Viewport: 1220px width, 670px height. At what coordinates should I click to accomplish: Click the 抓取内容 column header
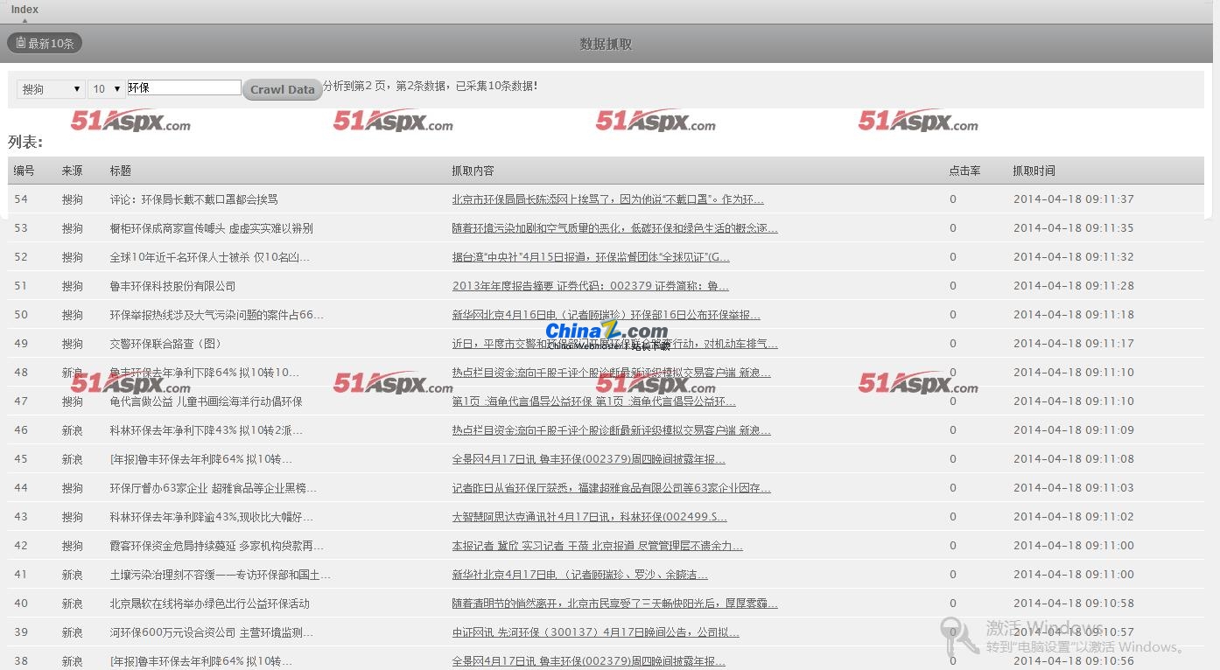pos(473,171)
